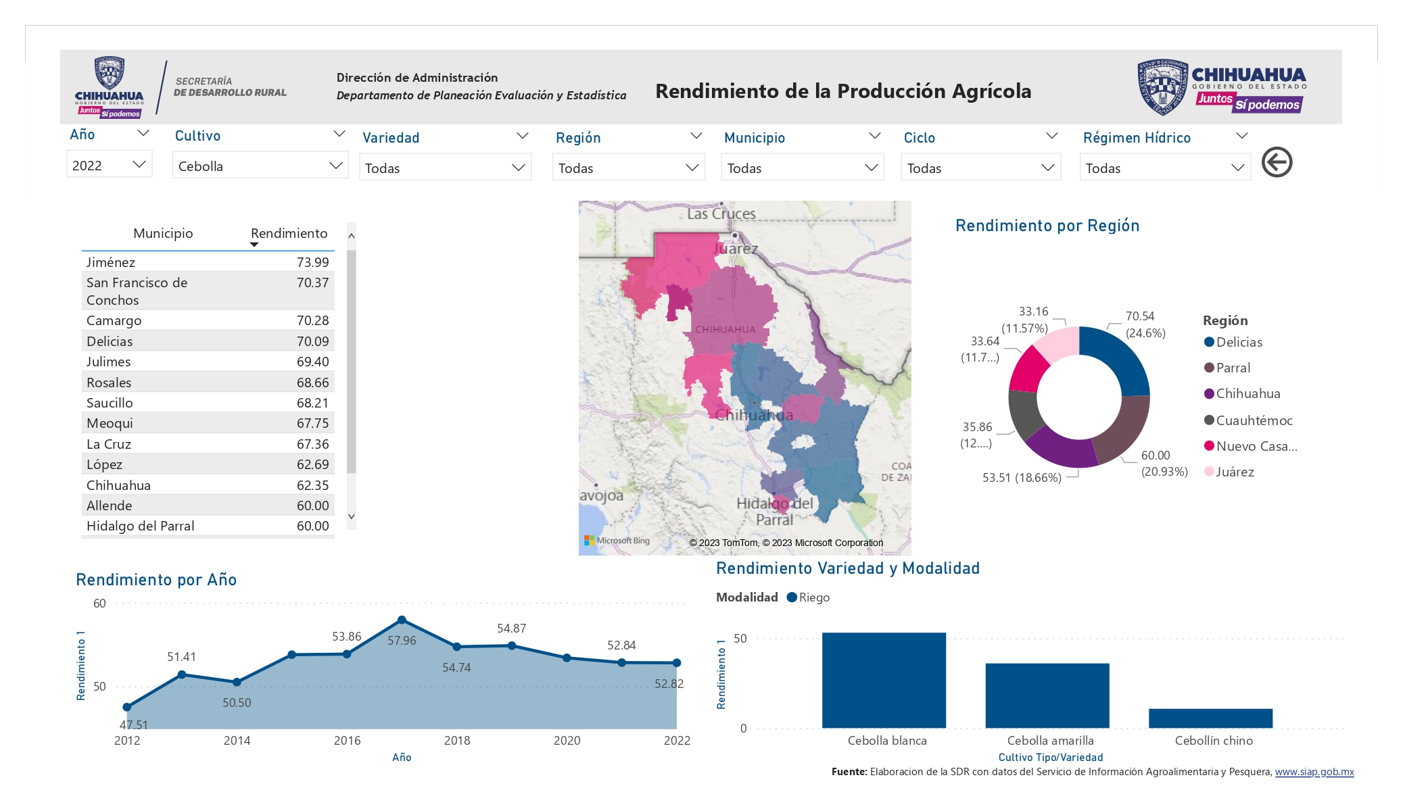Select the Riego modalidad legend item

coord(809,597)
